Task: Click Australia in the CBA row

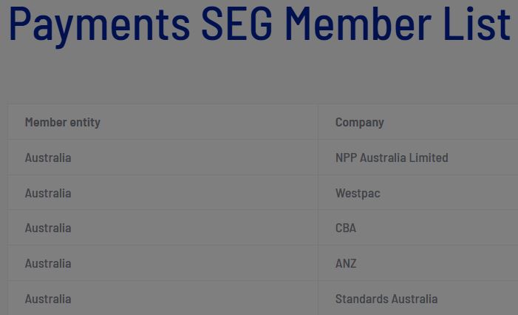Action: tap(48, 228)
